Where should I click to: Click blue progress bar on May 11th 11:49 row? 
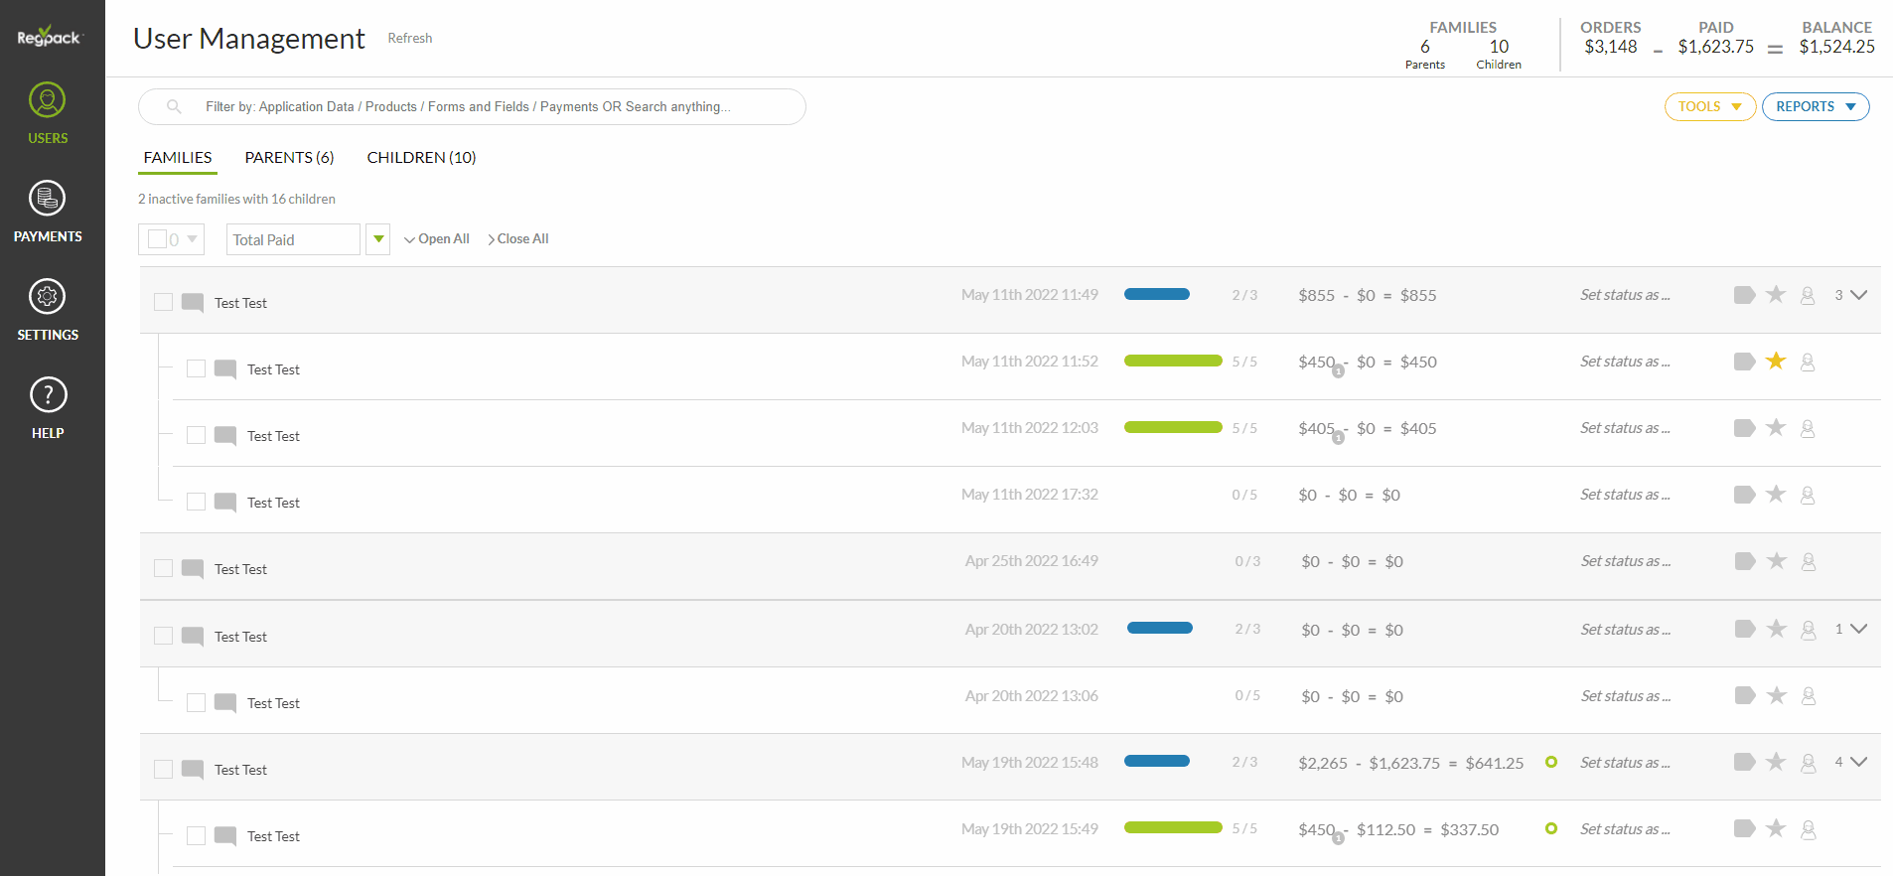[1157, 294]
